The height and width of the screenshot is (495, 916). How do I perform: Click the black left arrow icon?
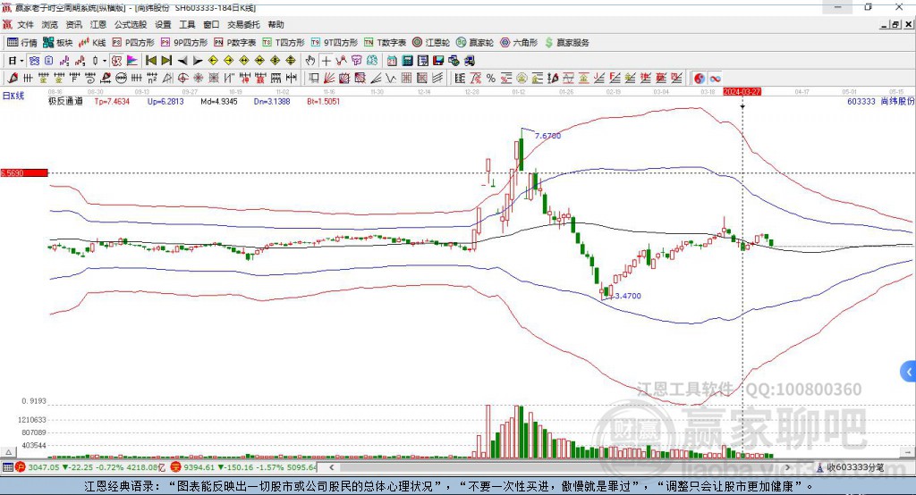tap(182, 61)
